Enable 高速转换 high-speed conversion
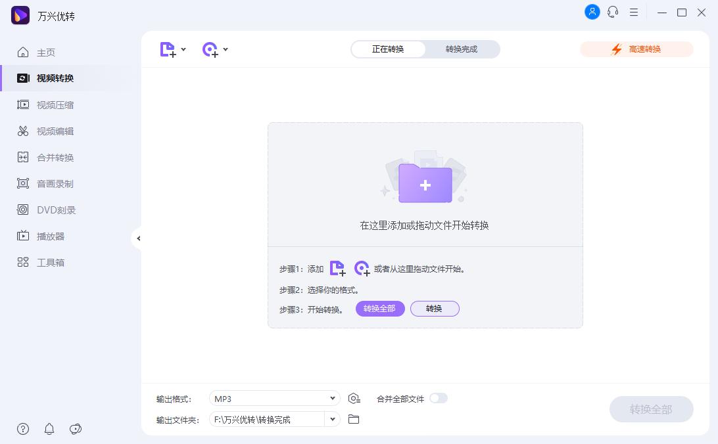This screenshot has width=718, height=444. [636, 49]
